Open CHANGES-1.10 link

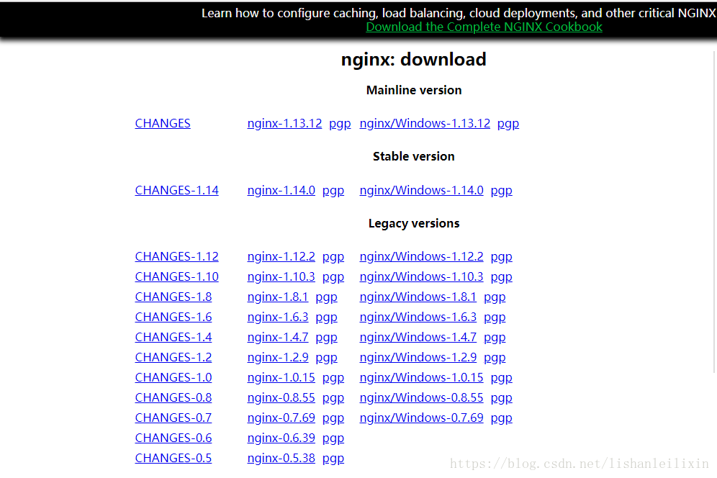tap(176, 276)
